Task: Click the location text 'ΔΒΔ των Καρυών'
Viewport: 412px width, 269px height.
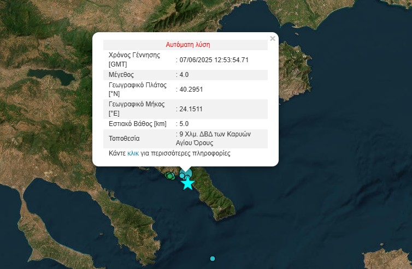Action: pyautogui.click(x=225, y=134)
